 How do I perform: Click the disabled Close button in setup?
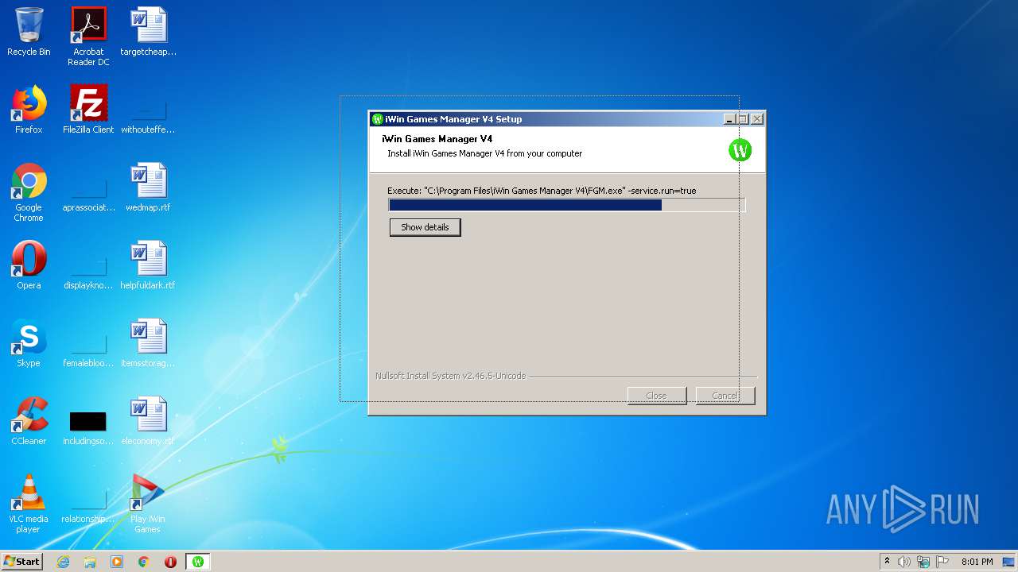[656, 396]
